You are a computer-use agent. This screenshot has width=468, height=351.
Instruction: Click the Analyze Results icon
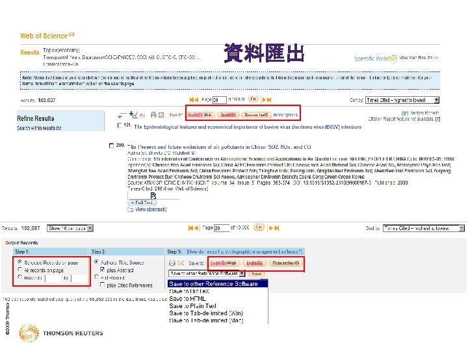[x=405, y=113]
